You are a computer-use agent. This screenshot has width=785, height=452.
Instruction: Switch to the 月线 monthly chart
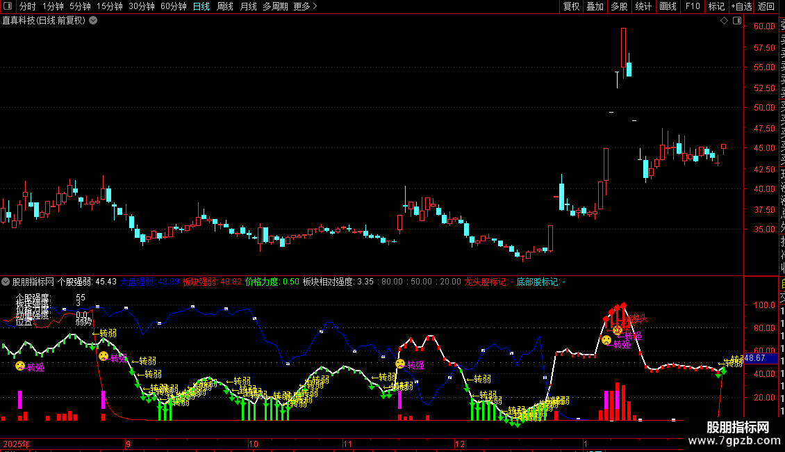click(248, 6)
